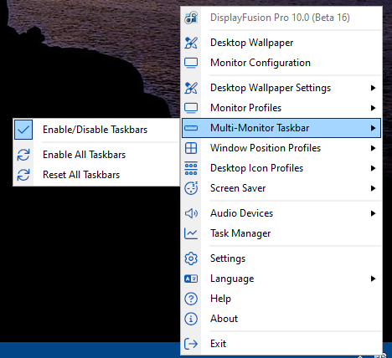Expand Audio Devices submenu arrow
Screen dimensions: 392x358
coord(373,213)
